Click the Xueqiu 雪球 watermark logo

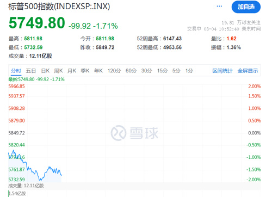134,133
